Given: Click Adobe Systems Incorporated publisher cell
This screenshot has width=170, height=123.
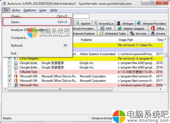Looking at the screenshot, I should [97, 54].
